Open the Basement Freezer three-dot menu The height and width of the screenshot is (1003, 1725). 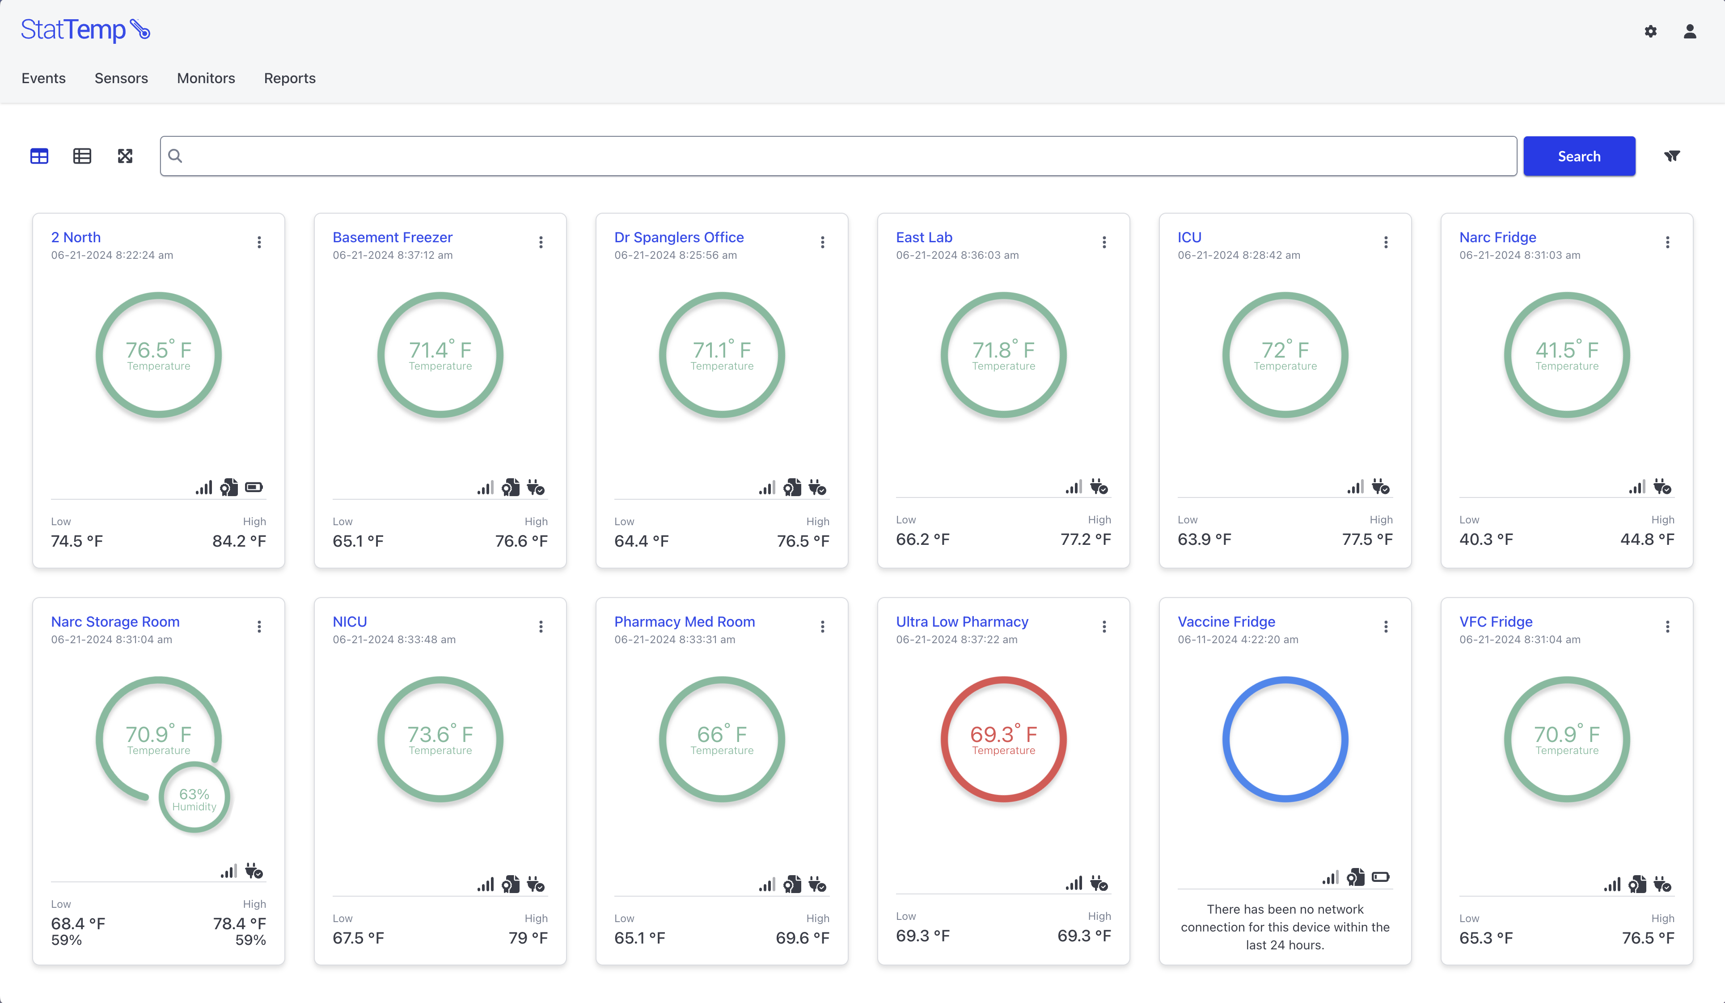click(x=541, y=242)
